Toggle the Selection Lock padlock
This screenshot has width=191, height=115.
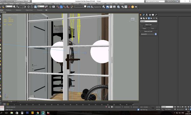[x=109, y=107]
